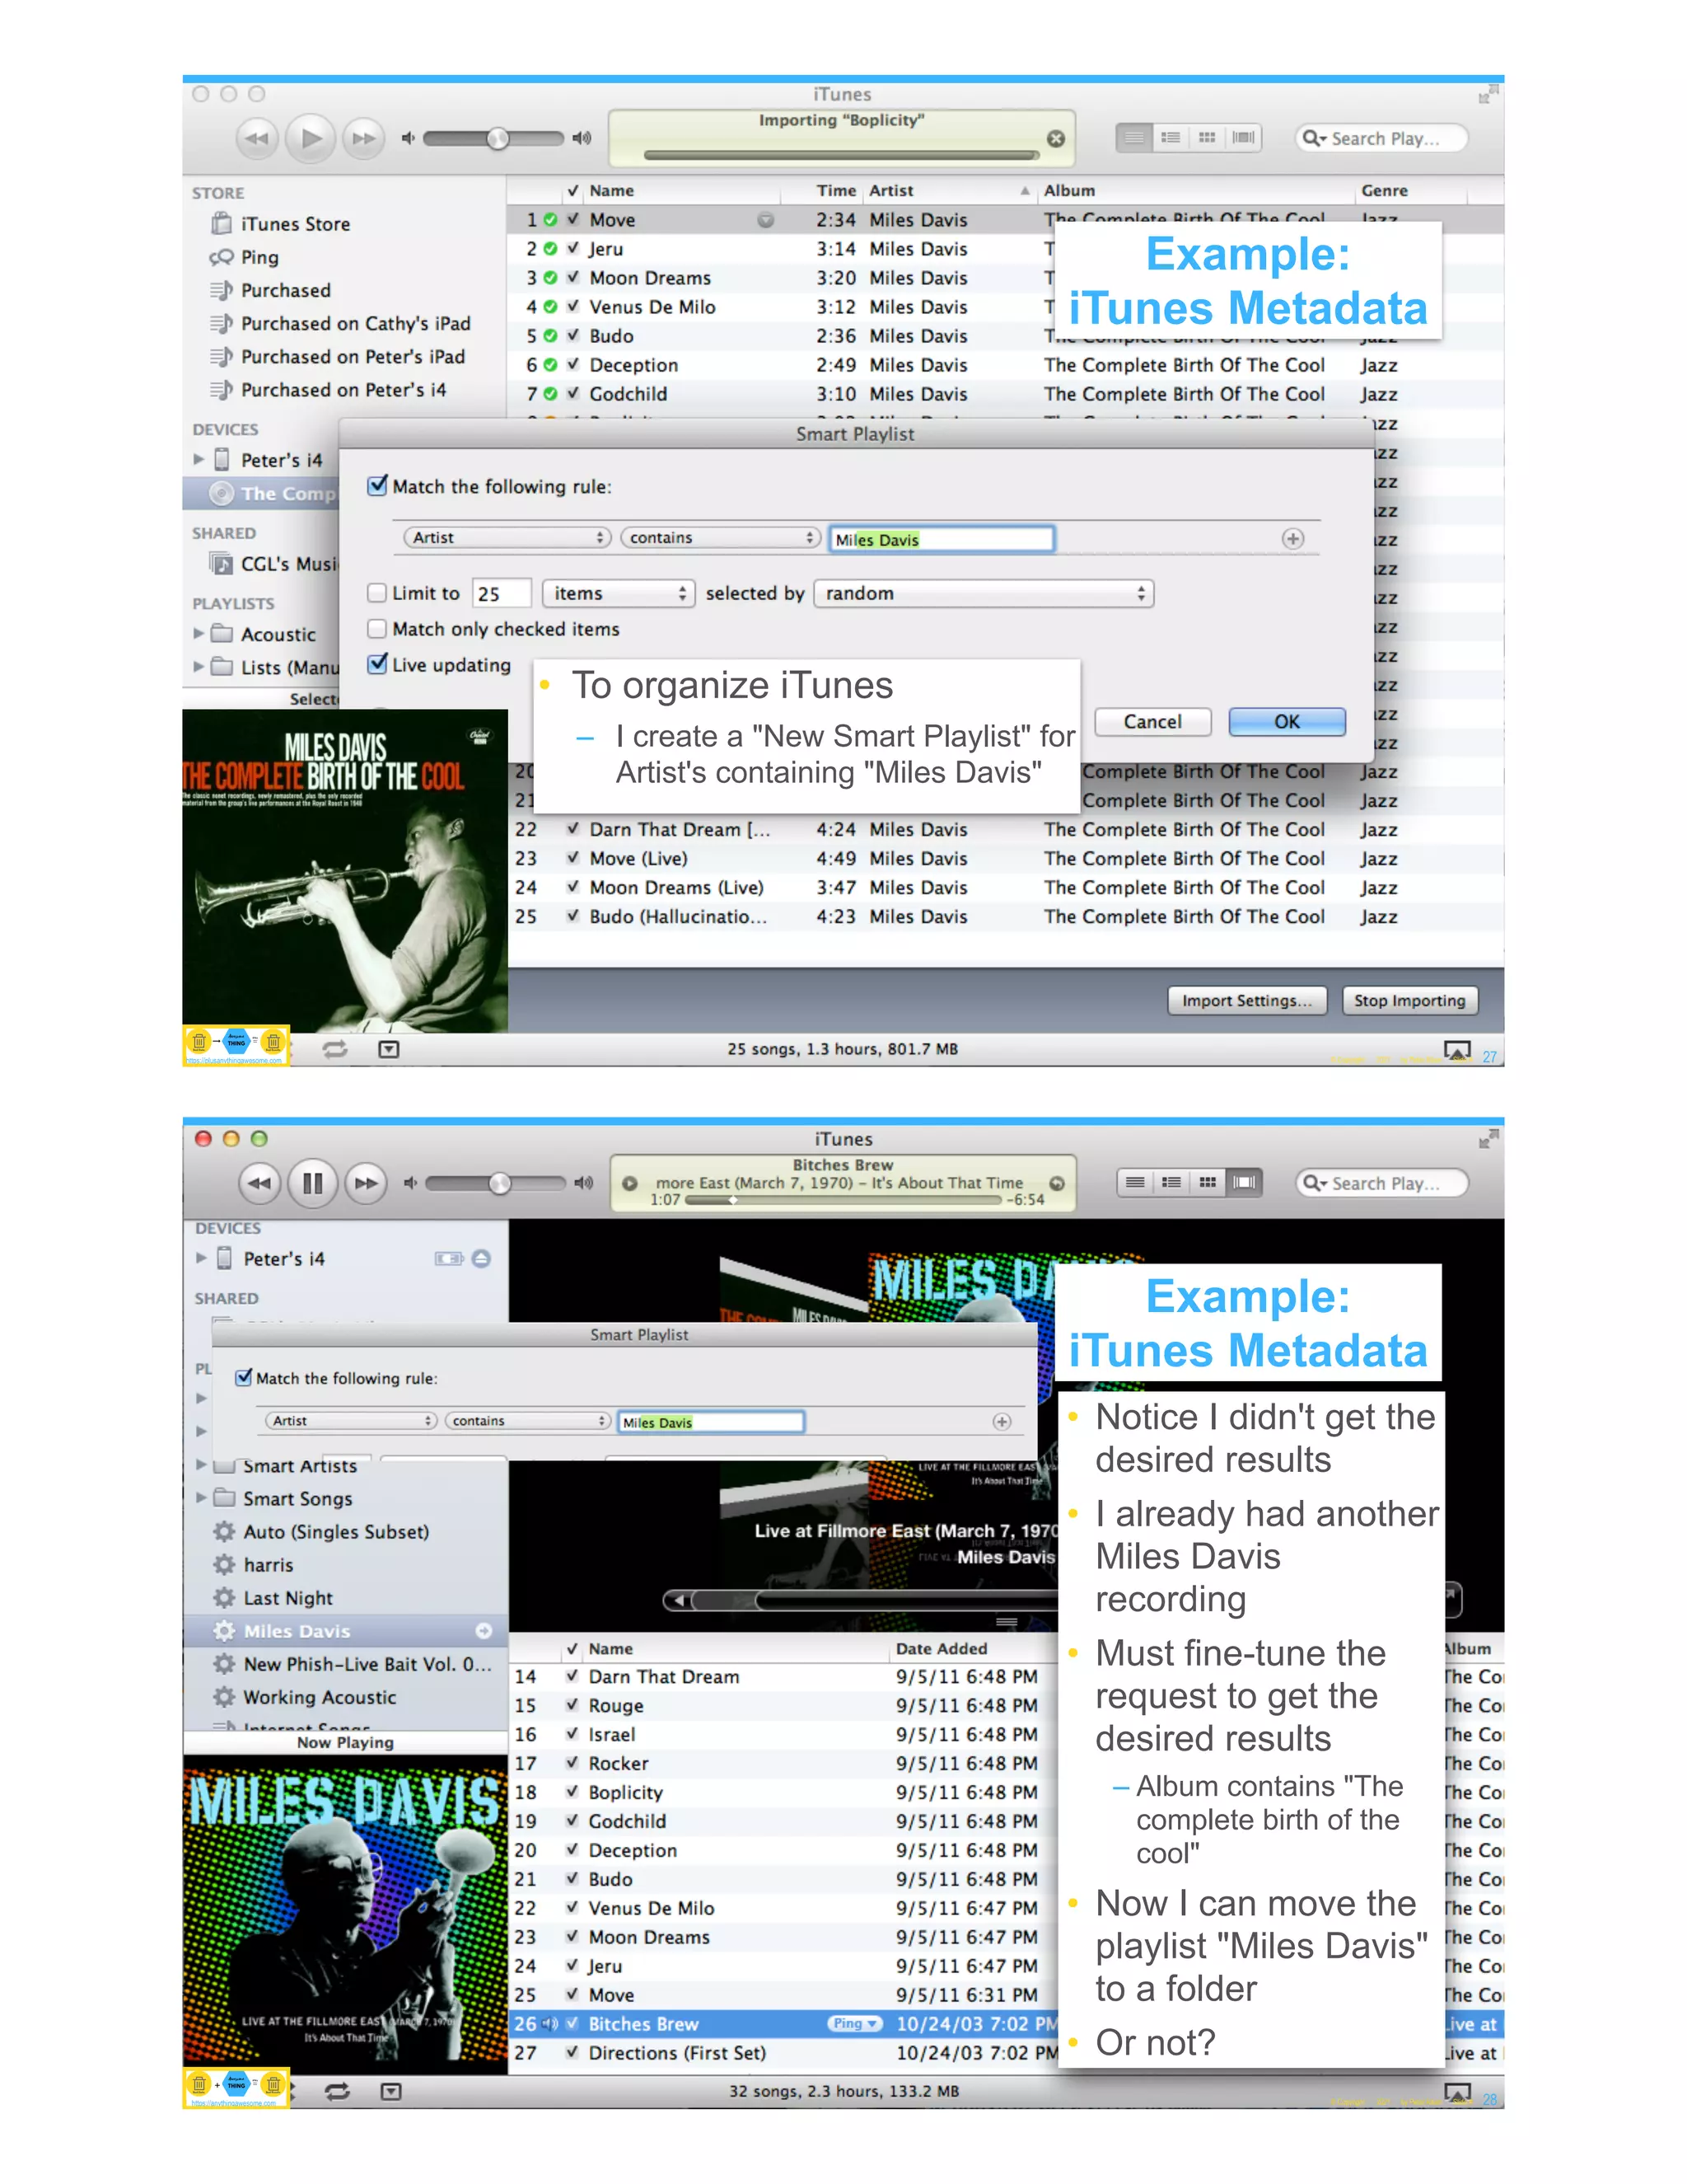Toggle artwork viewer icon in the top window
The height and width of the screenshot is (2184, 1687).
(390, 1049)
